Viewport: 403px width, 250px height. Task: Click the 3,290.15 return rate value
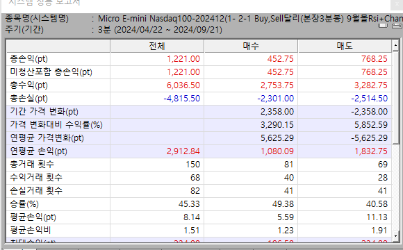pos(277,125)
